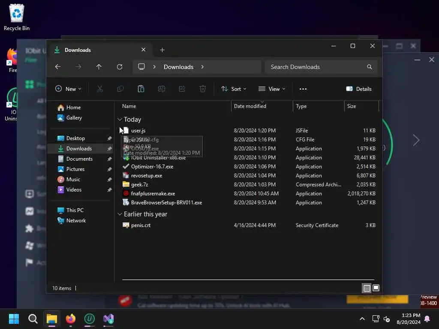Click the network tray icon
The image size is (439, 329).
[376, 319]
